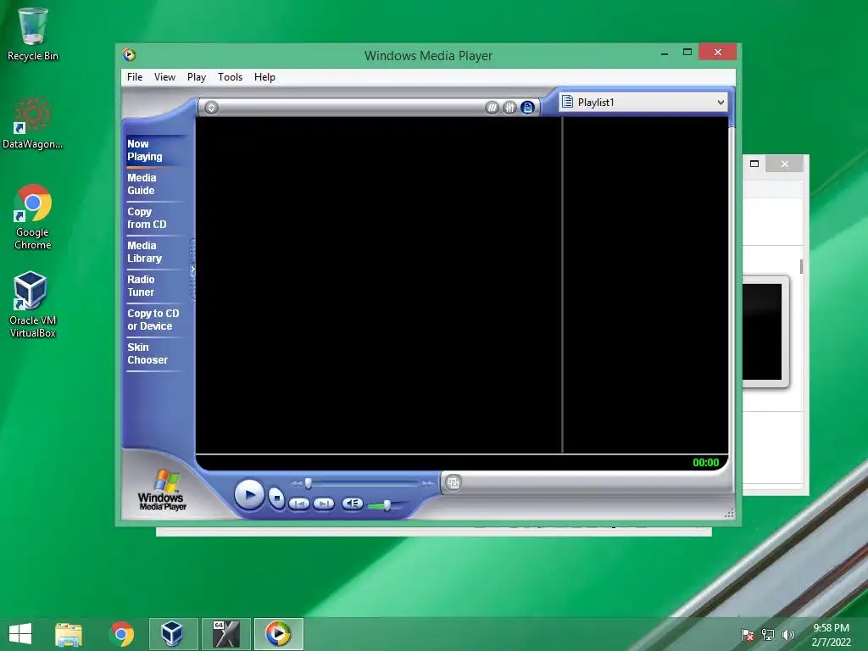Minimize the Windows Media Player window
This screenshot has width=868, height=651.
[665, 53]
